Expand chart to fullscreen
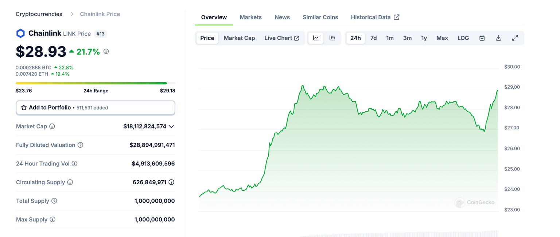 point(515,38)
